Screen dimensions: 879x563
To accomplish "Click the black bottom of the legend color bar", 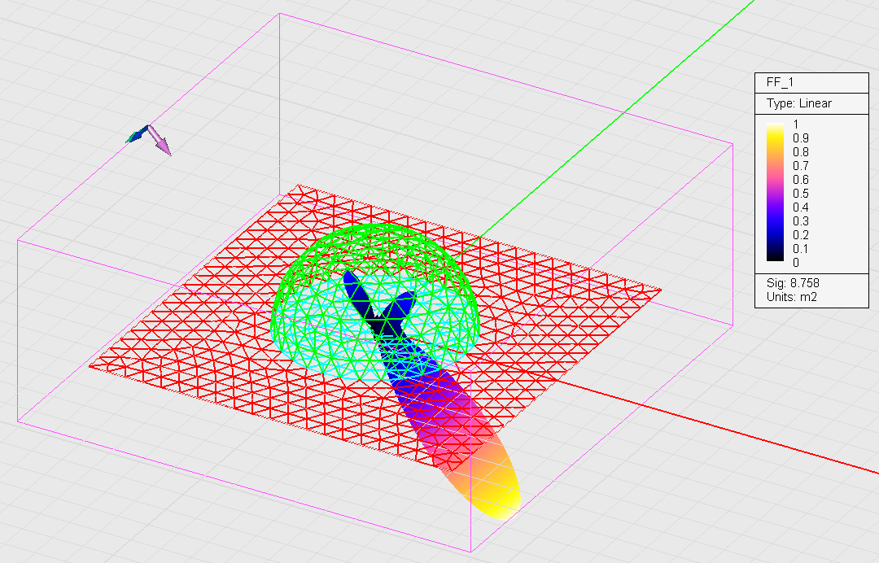I will pyautogui.click(x=776, y=258).
